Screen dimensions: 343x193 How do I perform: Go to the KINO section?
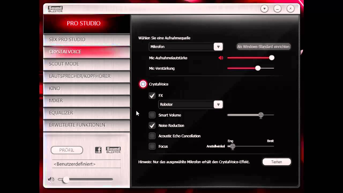pyautogui.click(x=87, y=88)
